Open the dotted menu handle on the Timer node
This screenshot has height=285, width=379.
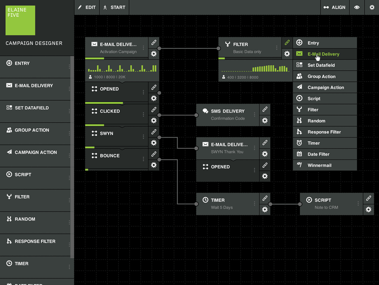coord(254,204)
